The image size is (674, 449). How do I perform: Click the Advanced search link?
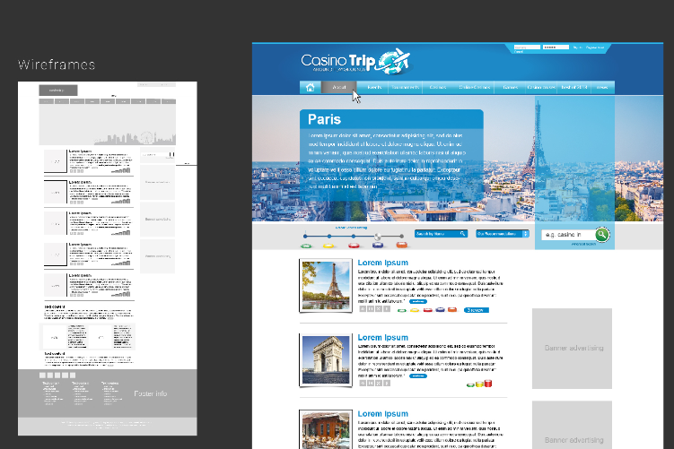click(x=583, y=244)
